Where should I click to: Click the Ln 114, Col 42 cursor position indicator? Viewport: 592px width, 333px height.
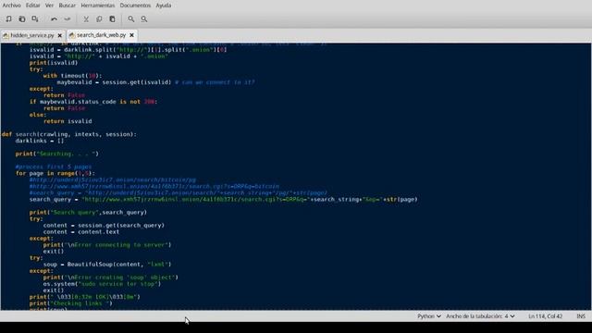(545, 316)
